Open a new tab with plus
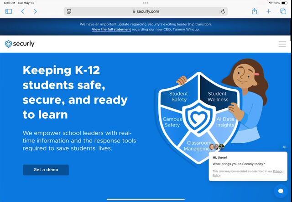 click(x=269, y=11)
